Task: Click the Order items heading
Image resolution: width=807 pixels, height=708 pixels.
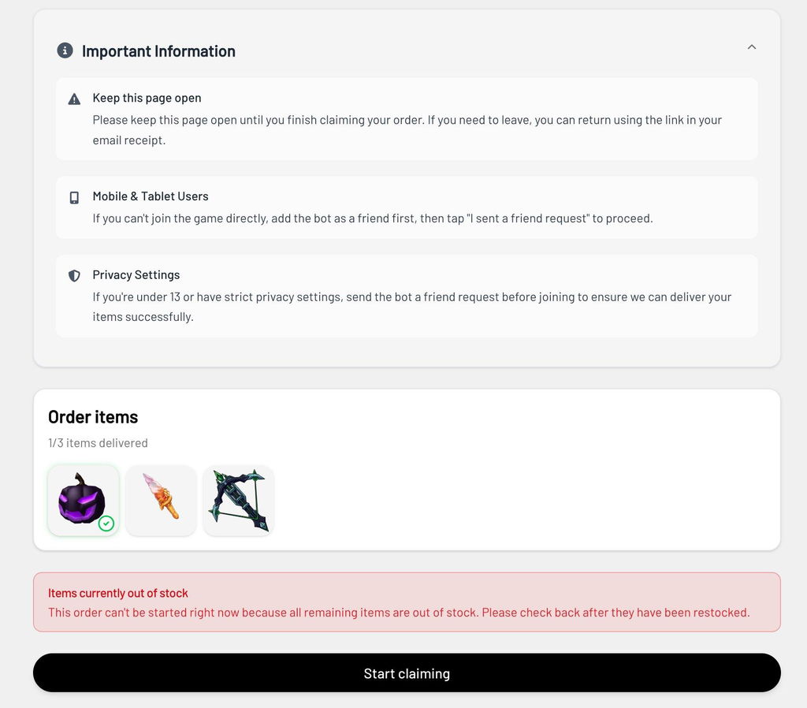Action: [93, 417]
